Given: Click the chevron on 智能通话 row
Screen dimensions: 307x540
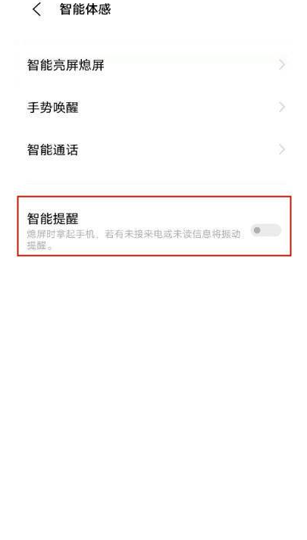Looking at the screenshot, I should (x=282, y=149).
